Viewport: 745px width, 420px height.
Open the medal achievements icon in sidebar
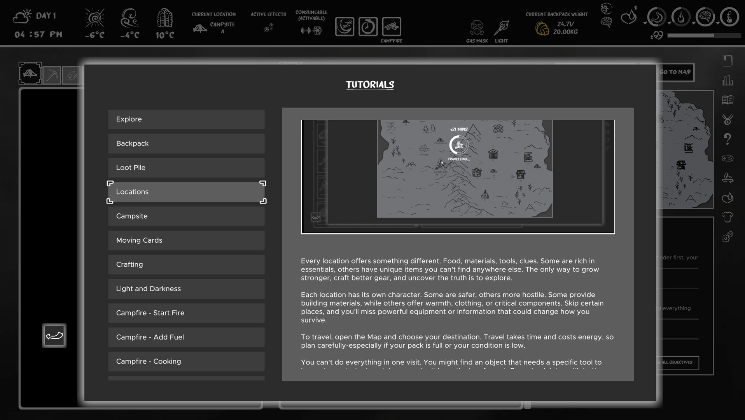pos(728,119)
